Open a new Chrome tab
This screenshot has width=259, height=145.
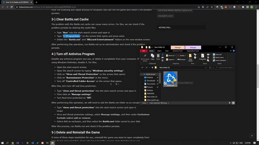36,2
